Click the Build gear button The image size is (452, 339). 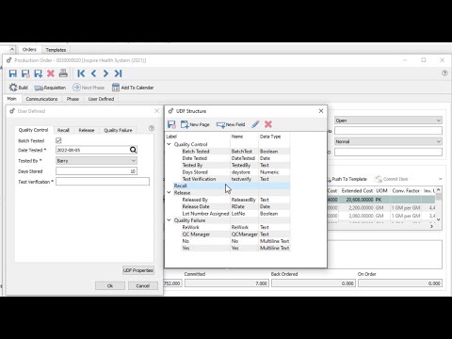click(18, 88)
